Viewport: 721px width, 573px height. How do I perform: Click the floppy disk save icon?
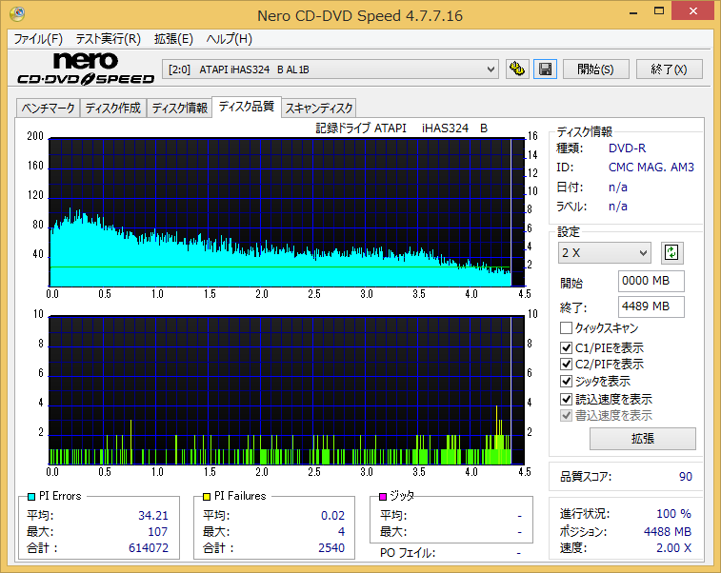[546, 69]
